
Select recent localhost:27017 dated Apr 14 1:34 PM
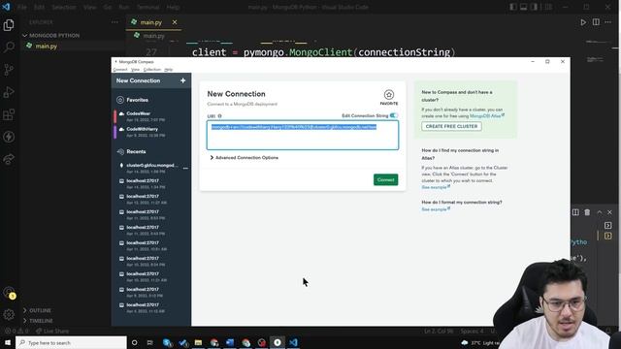click(151, 183)
